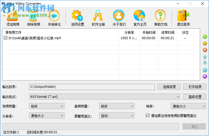Click the 打开目录 button

click(x=195, y=87)
